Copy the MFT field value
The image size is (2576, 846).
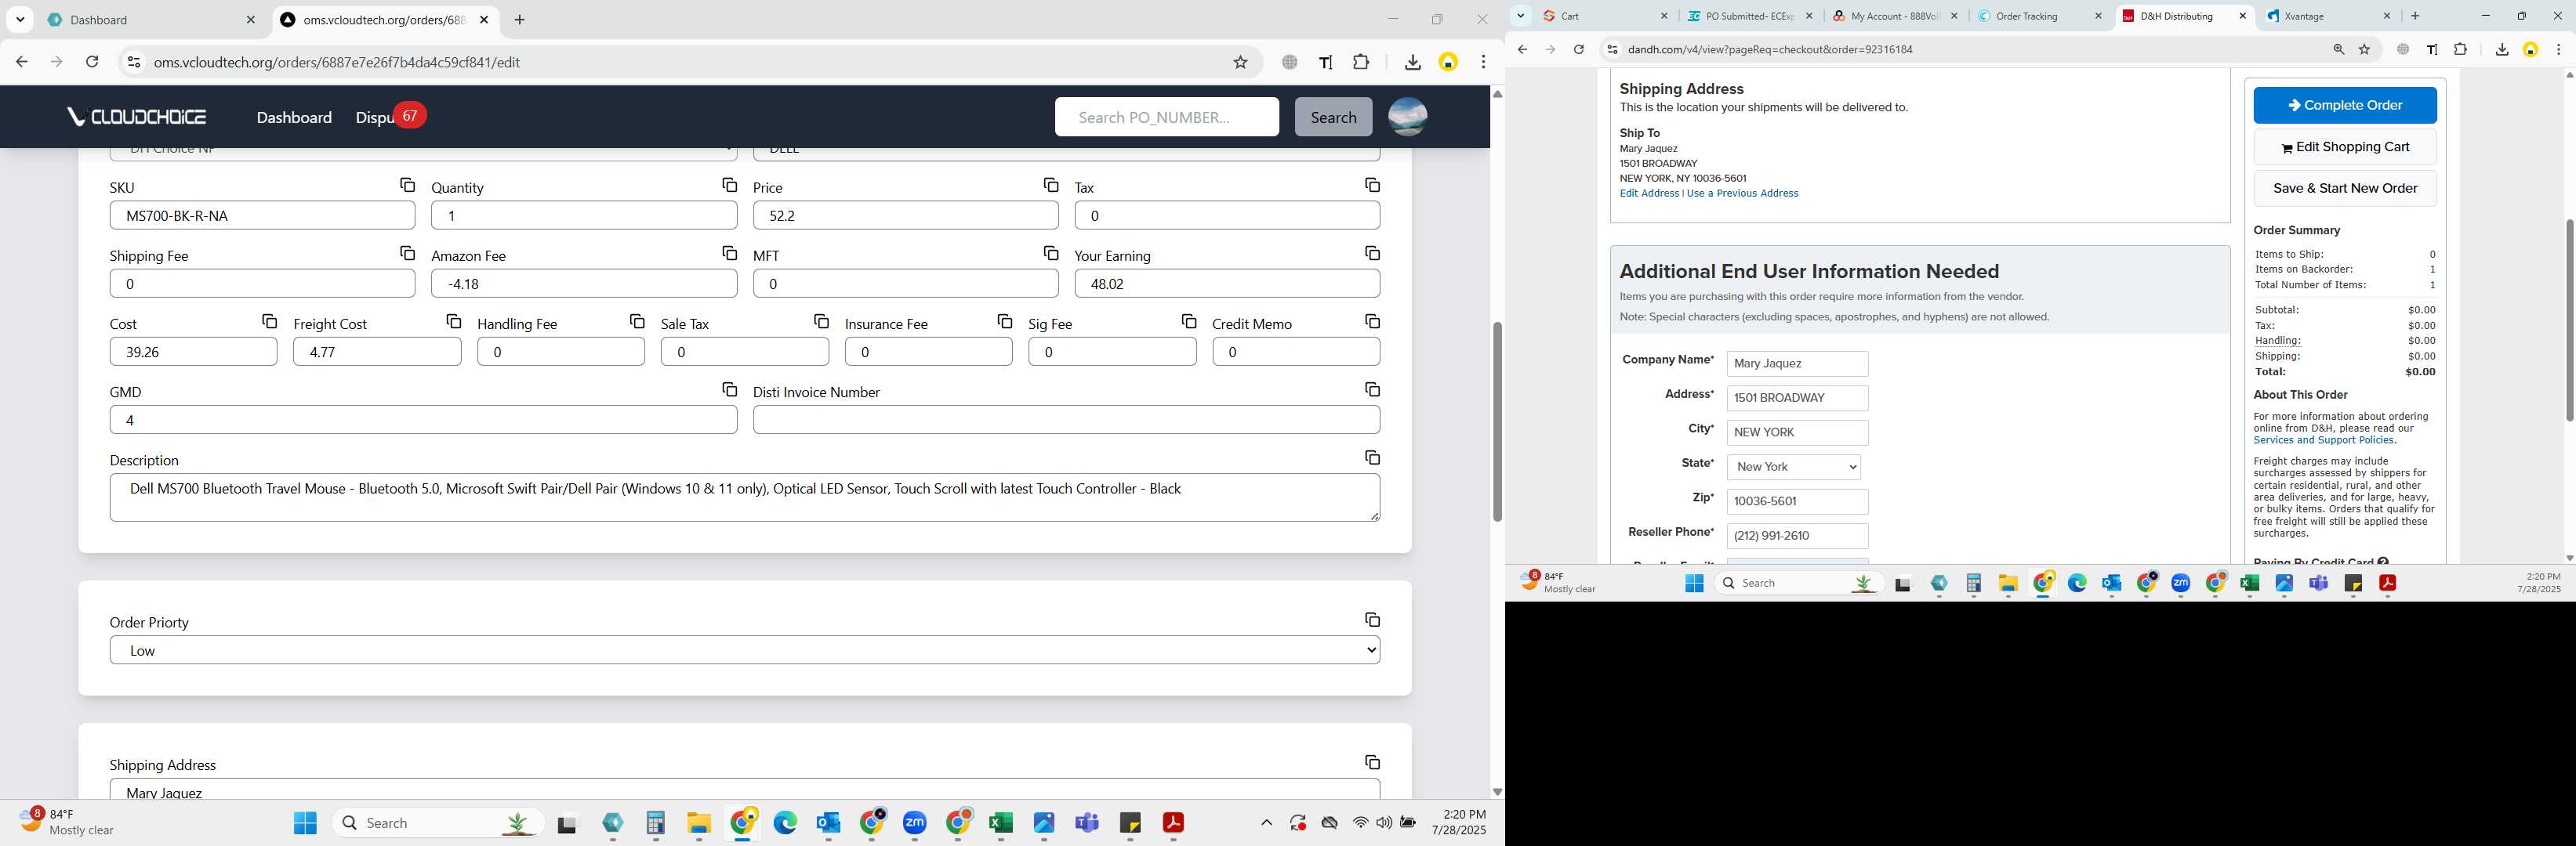point(1051,253)
